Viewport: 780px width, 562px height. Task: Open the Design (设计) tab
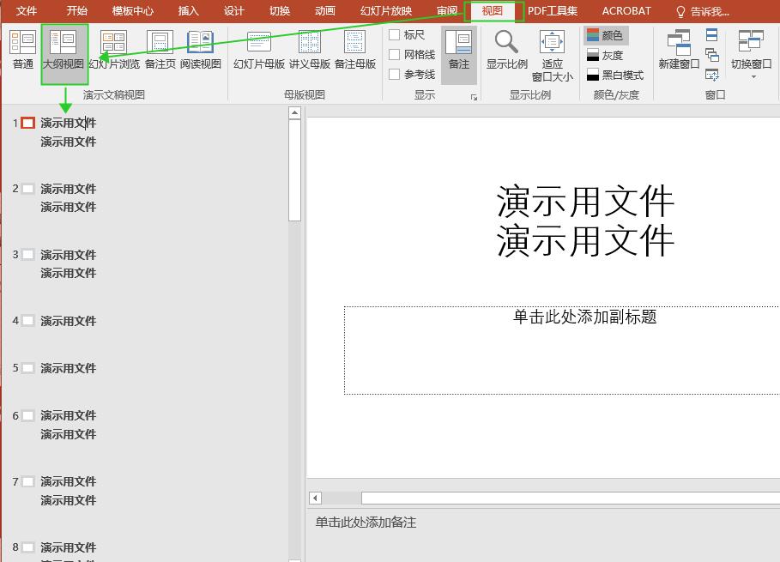point(233,11)
